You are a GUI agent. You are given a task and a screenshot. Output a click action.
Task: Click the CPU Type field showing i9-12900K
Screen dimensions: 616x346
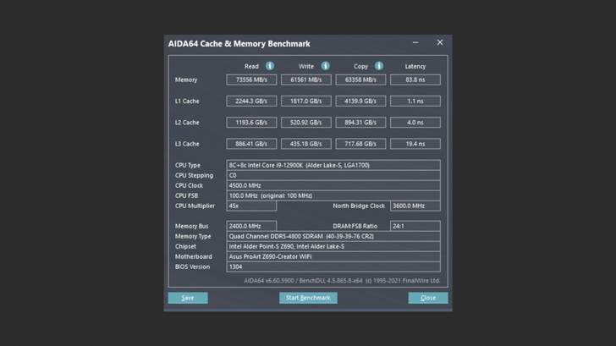pos(333,165)
